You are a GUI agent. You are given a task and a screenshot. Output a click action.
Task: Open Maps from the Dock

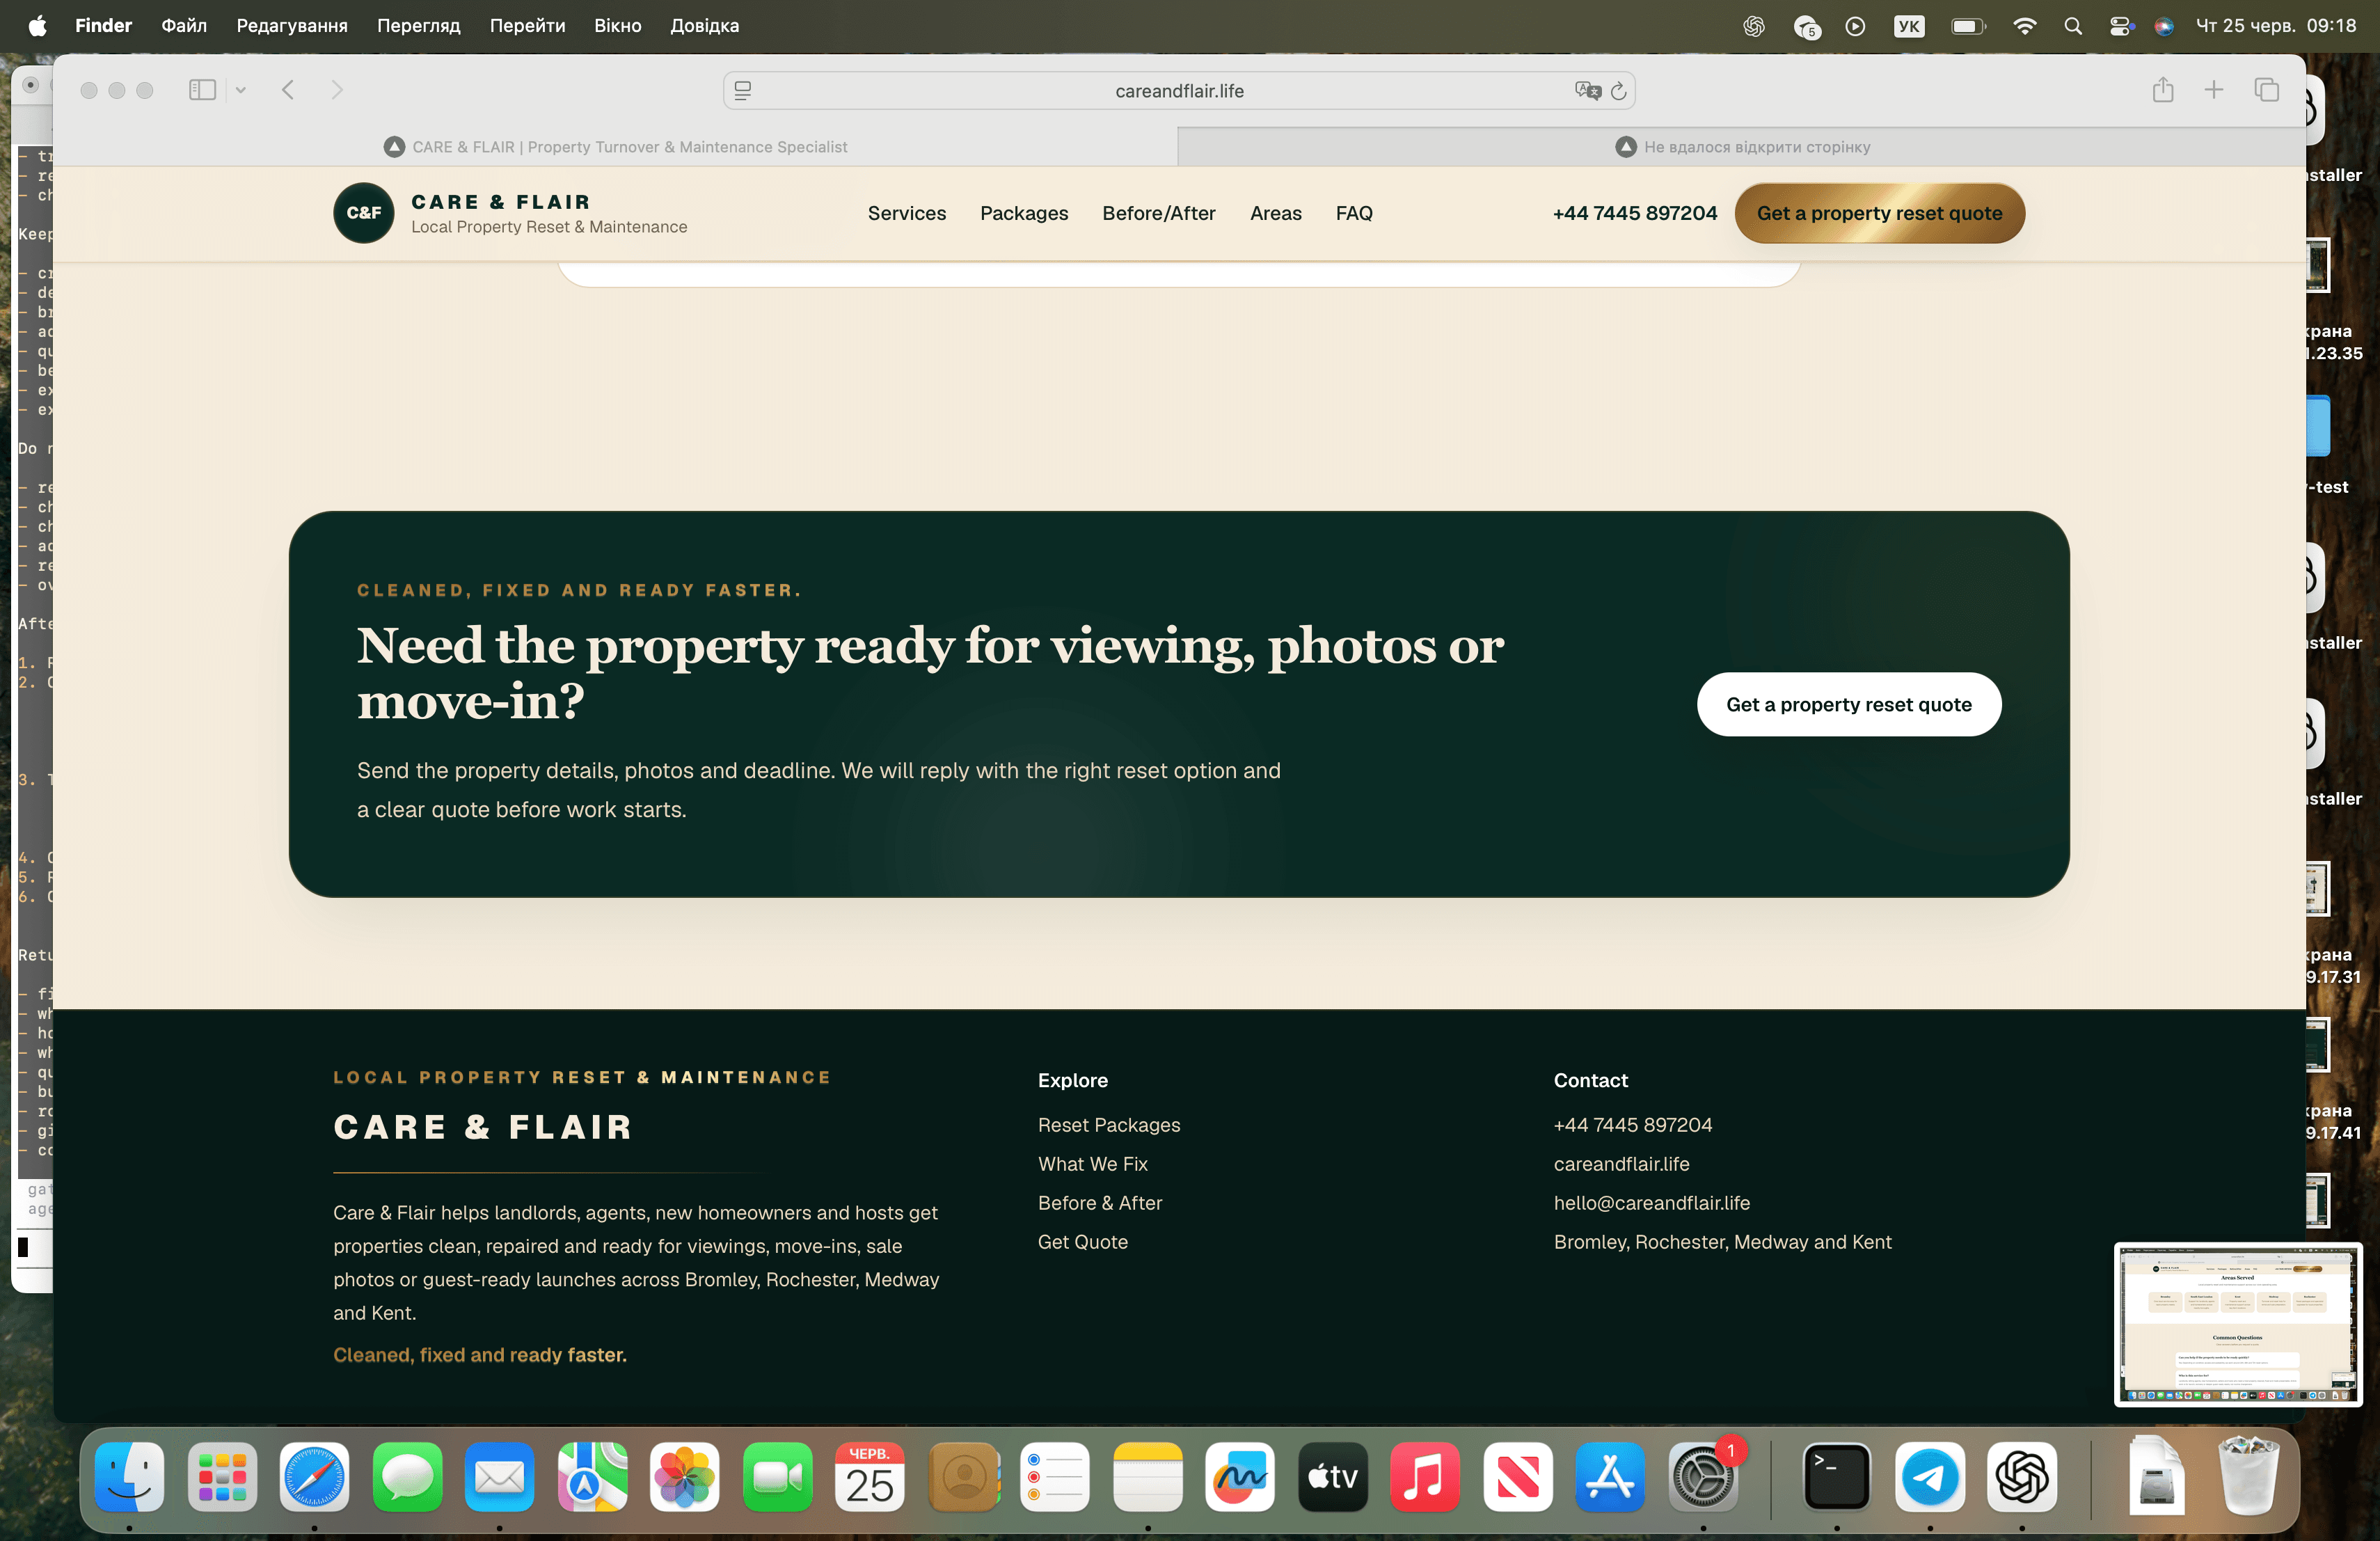[592, 1477]
